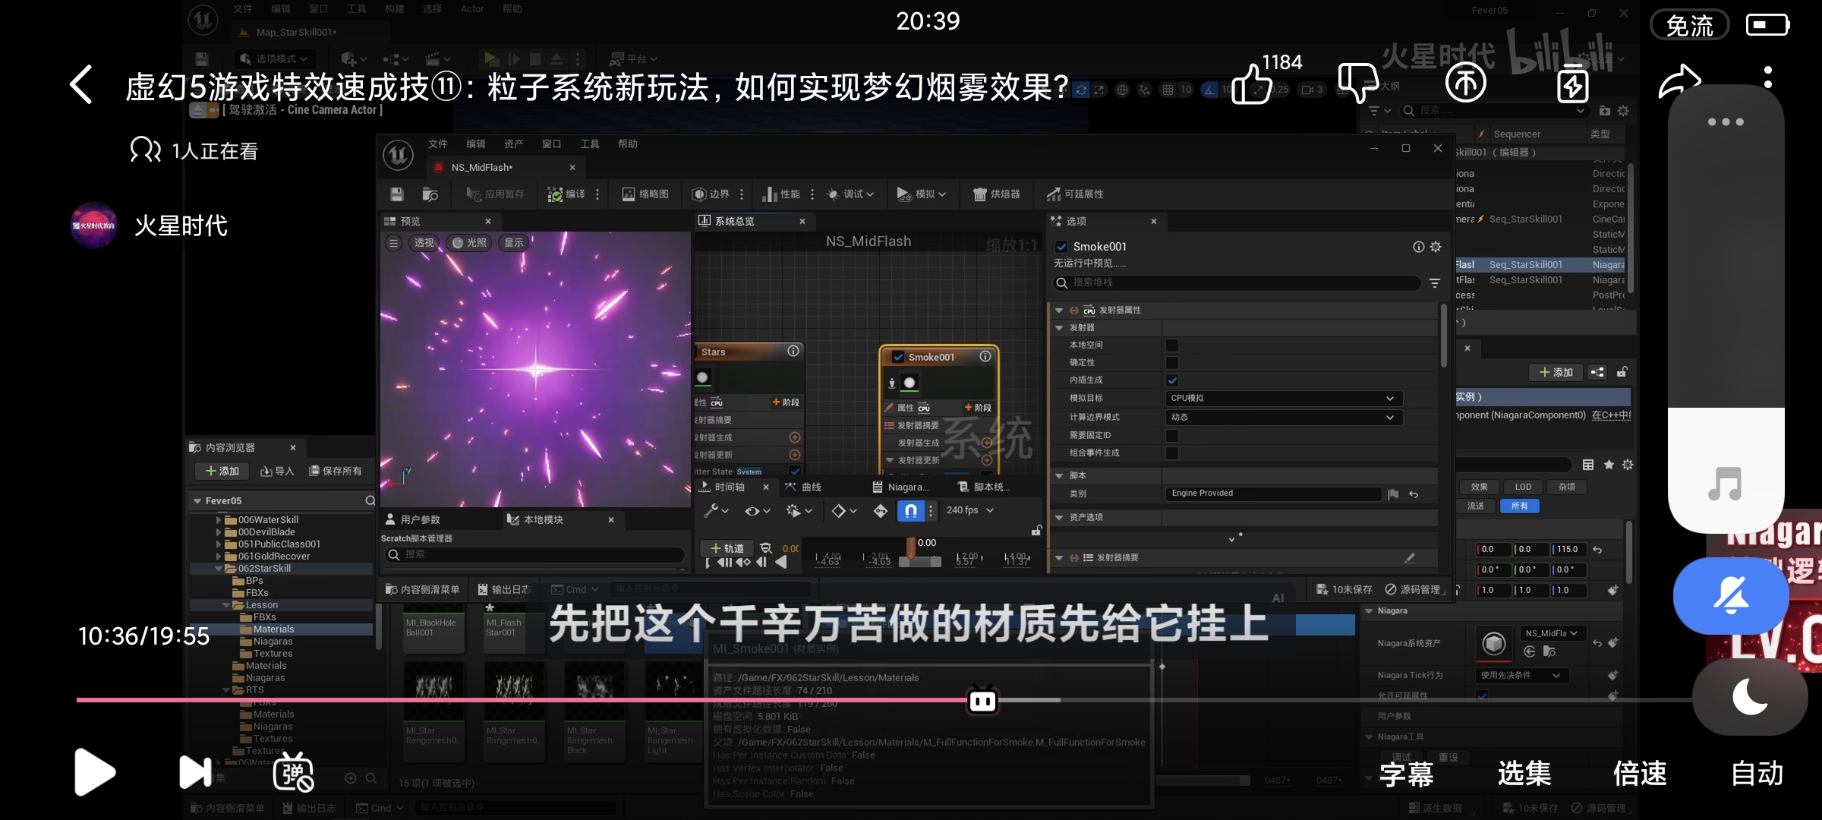Open the 倍速 playback speed option
Screen dimensions: 1822x820
point(1640,774)
